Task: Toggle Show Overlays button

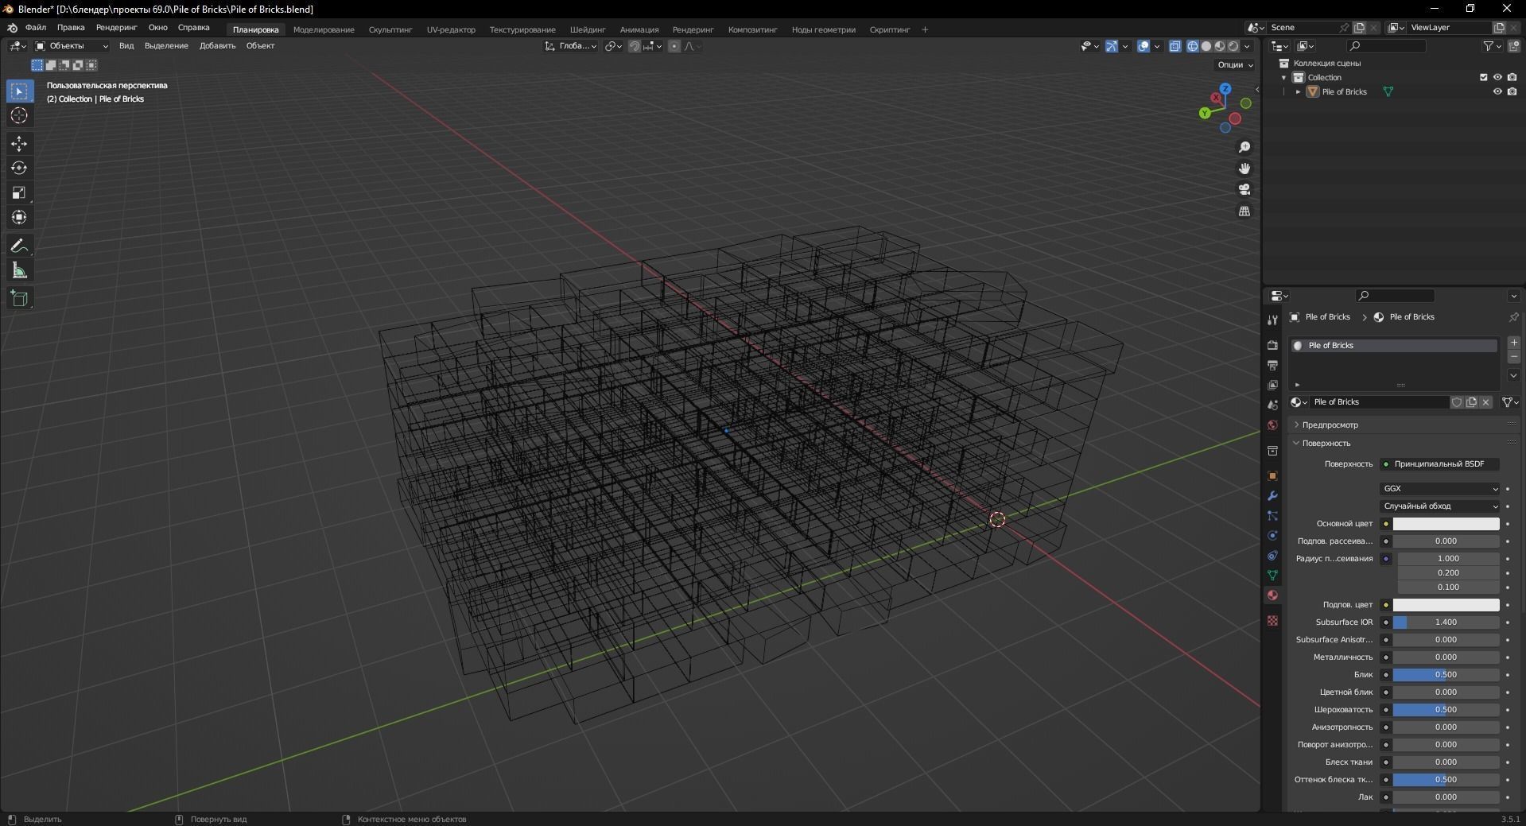Action: coord(1144,46)
